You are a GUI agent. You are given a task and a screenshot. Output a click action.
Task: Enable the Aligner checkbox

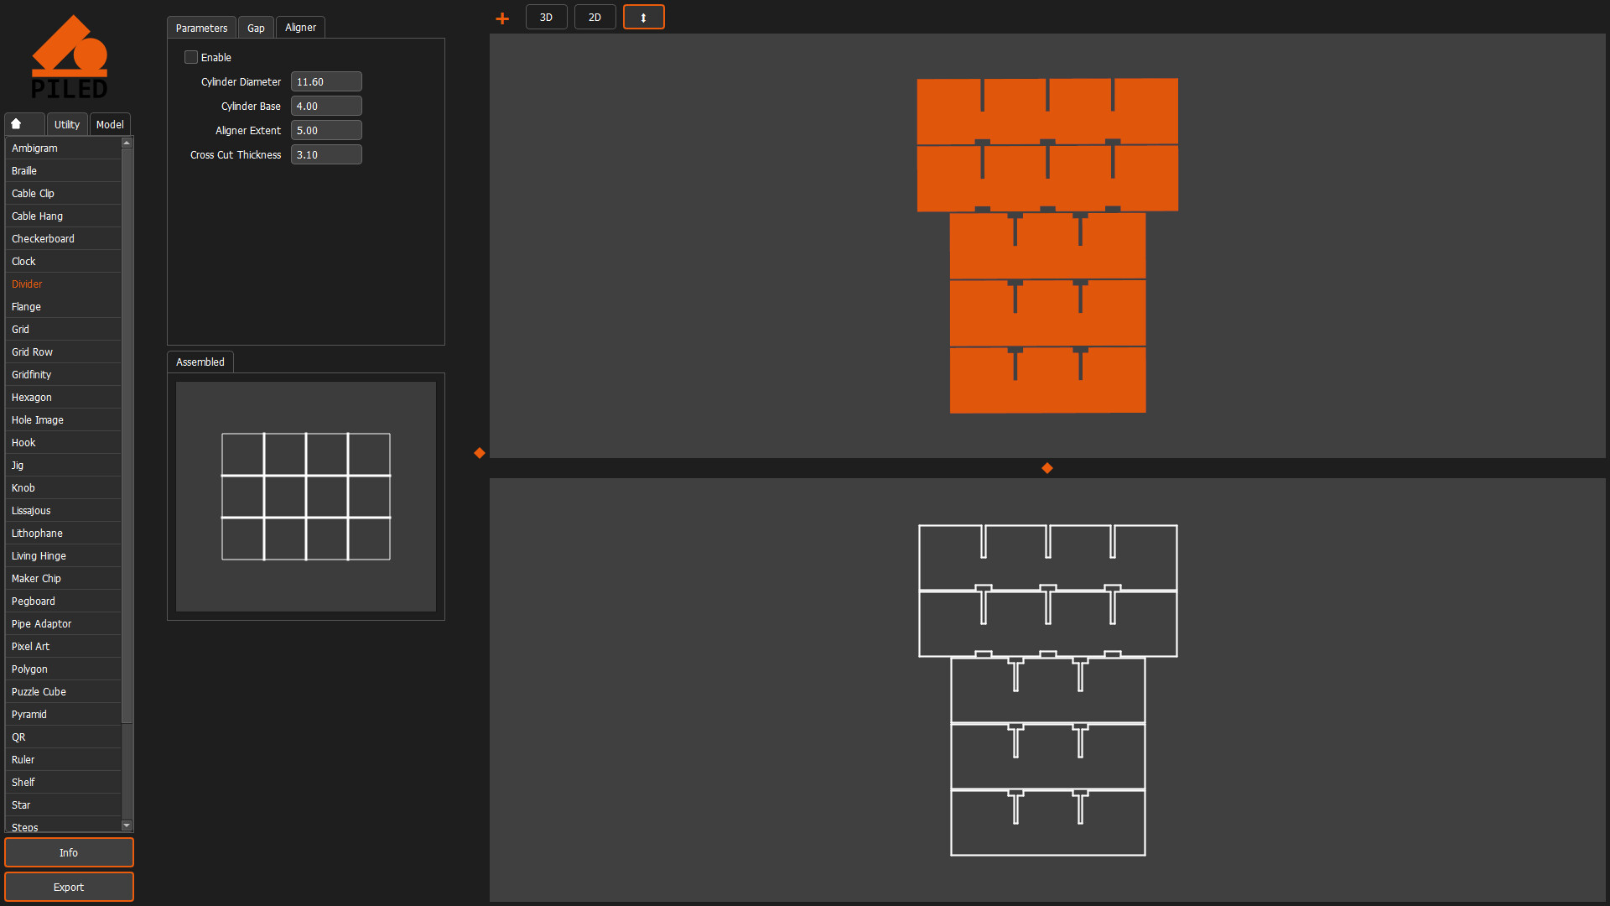[x=191, y=58]
